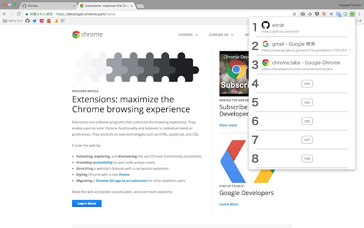Click the puzzle pieces featured image
364x228 pixels.
137,67
